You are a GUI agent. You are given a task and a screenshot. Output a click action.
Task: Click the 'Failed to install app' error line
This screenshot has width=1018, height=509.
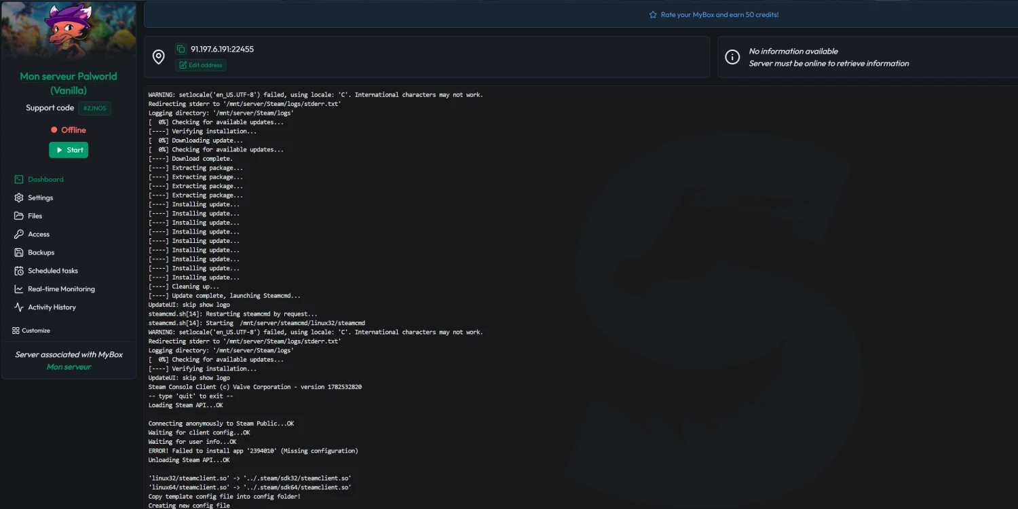pyautogui.click(x=253, y=451)
